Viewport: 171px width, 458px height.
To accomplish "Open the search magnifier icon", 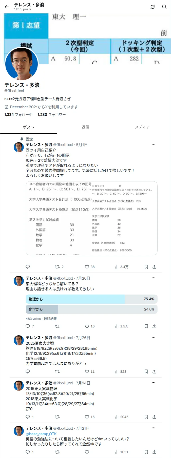I will click(164, 7).
